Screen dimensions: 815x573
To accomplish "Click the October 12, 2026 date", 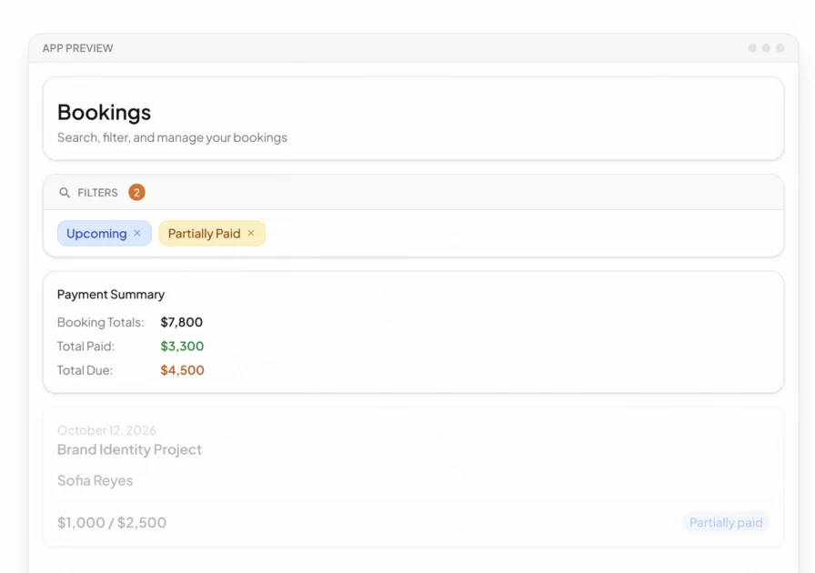I will [x=106, y=430].
